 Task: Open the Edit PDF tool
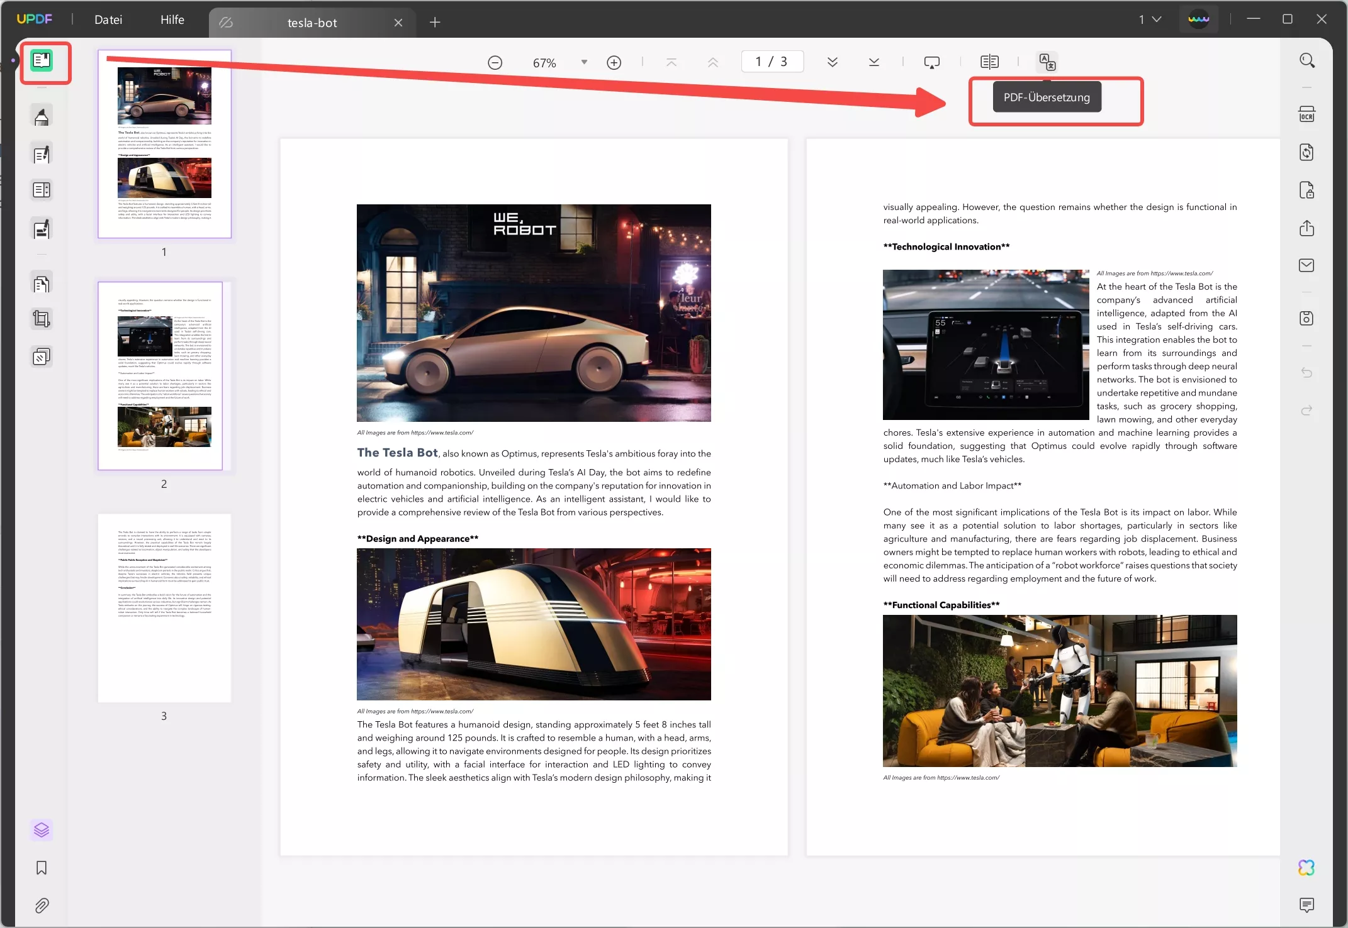tap(42, 154)
